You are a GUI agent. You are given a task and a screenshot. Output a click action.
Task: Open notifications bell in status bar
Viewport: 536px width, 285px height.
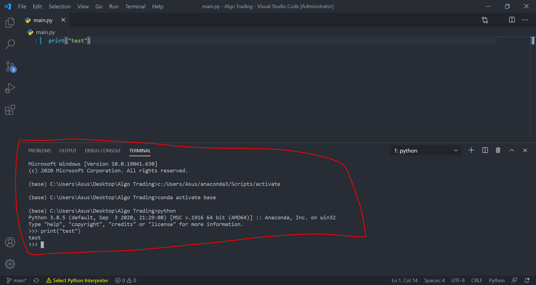point(527,280)
